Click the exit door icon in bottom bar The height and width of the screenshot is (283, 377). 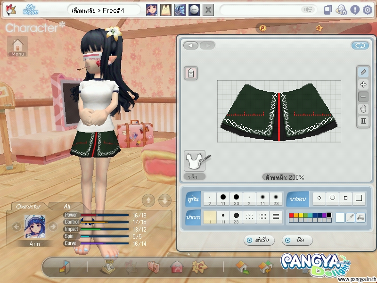click(65, 266)
